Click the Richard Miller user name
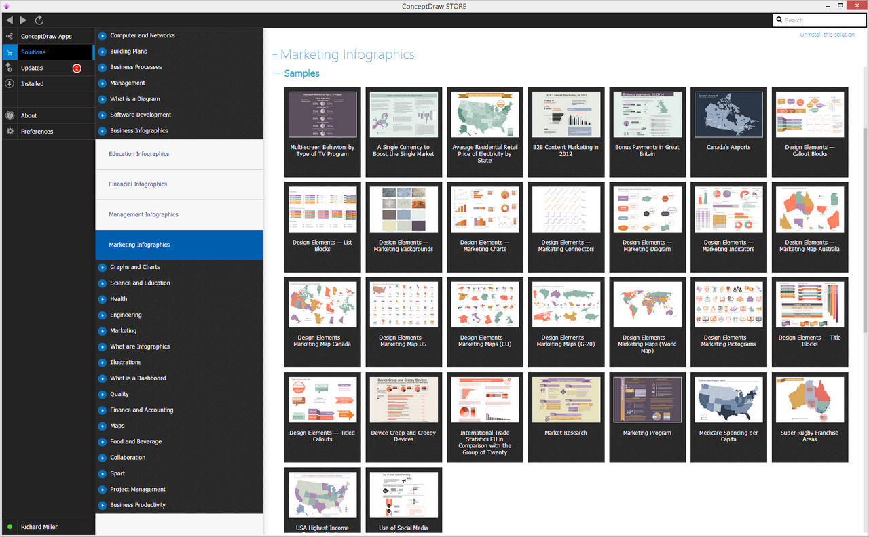The height and width of the screenshot is (537, 869). point(39,527)
